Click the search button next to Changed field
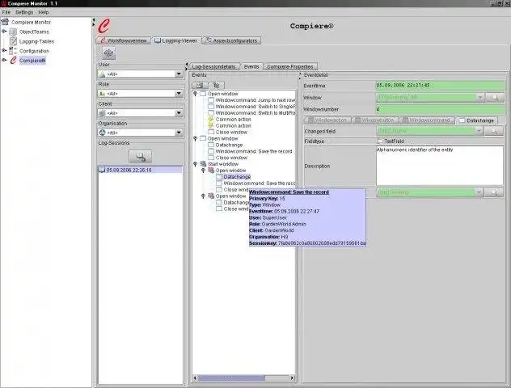 pyautogui.click(x=494, y=131)
